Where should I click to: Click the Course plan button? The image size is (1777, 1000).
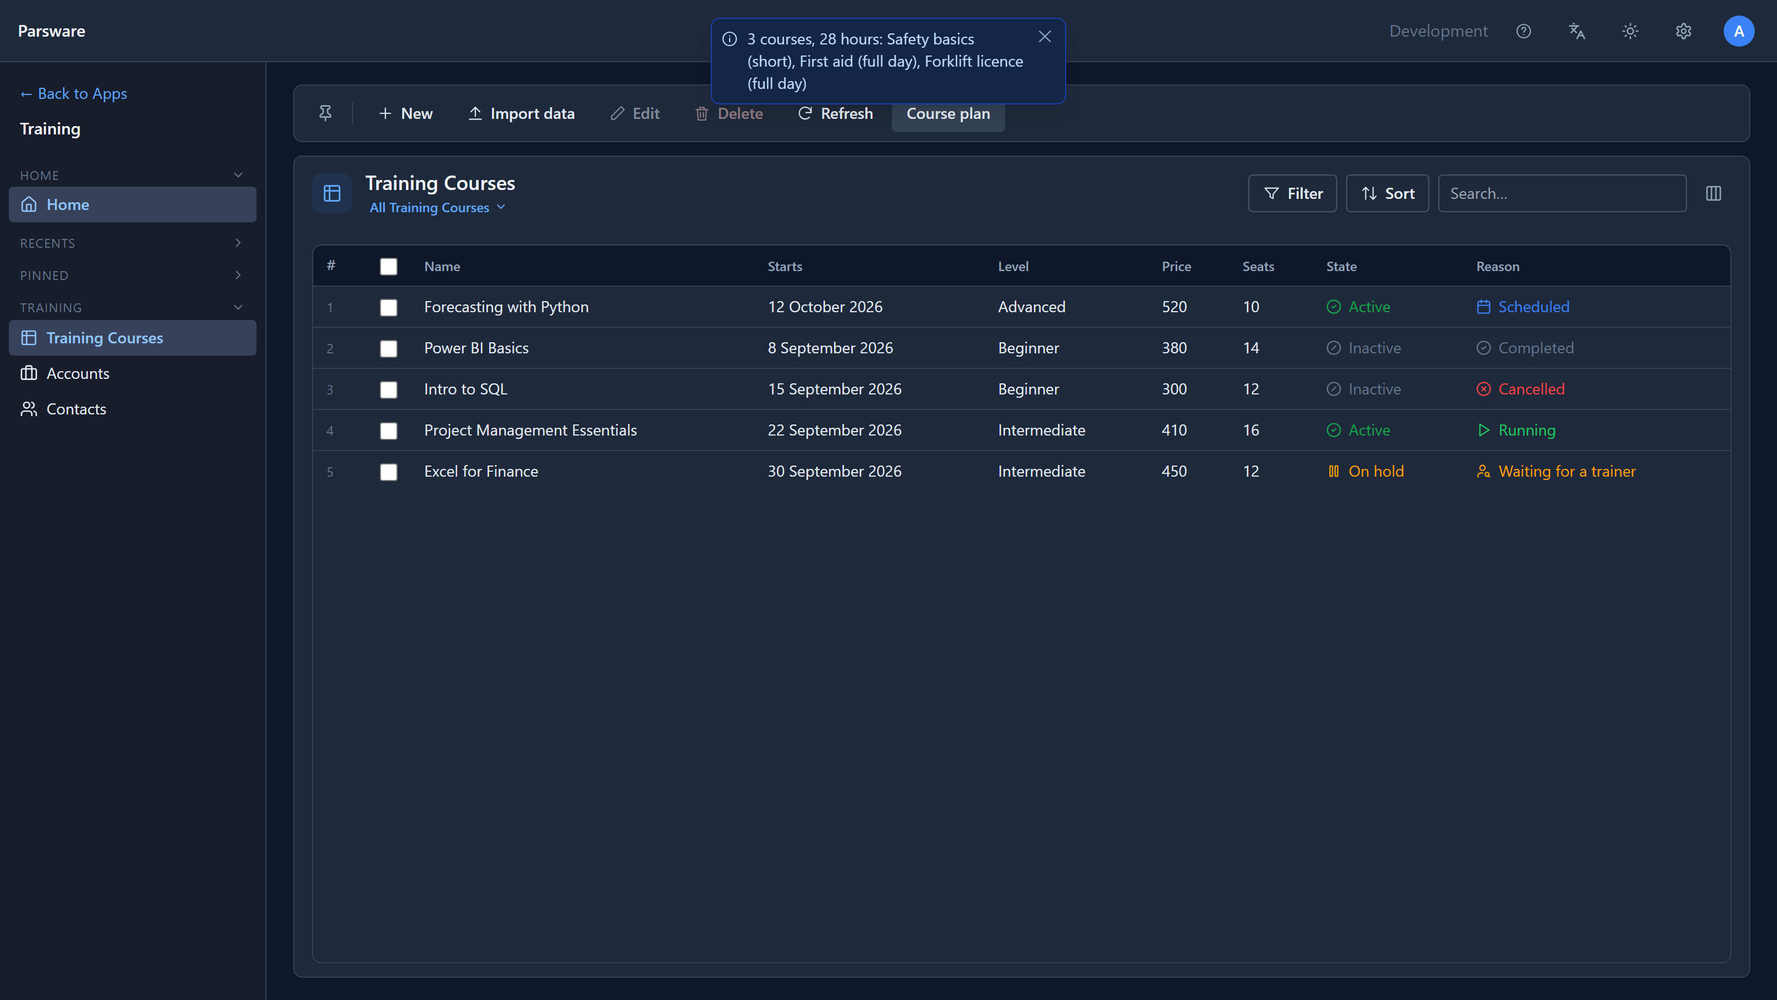tap(948, 113)
